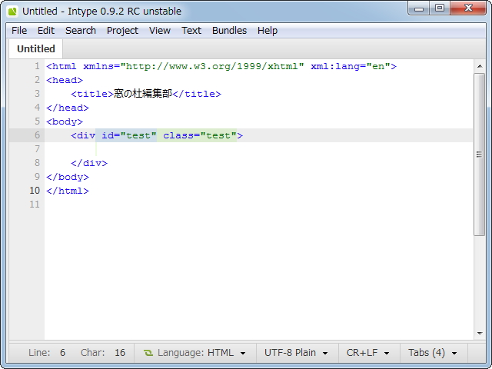Click the </head> closing tag
The height and width of the screenshot is (369, 492).
tap(68, 108)
